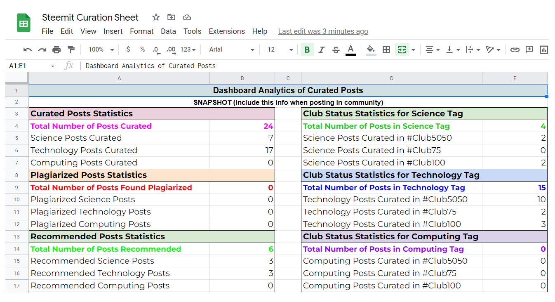Open the fill color picker

pyautogui.click(x=371, y=50)
